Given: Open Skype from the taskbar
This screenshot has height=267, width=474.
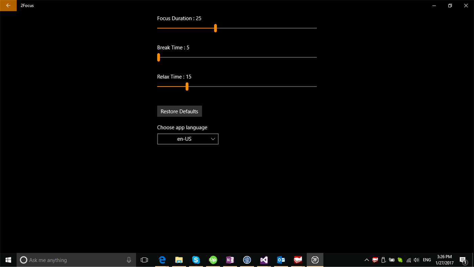Looking at the screenshot, I should tap(196, 260).
